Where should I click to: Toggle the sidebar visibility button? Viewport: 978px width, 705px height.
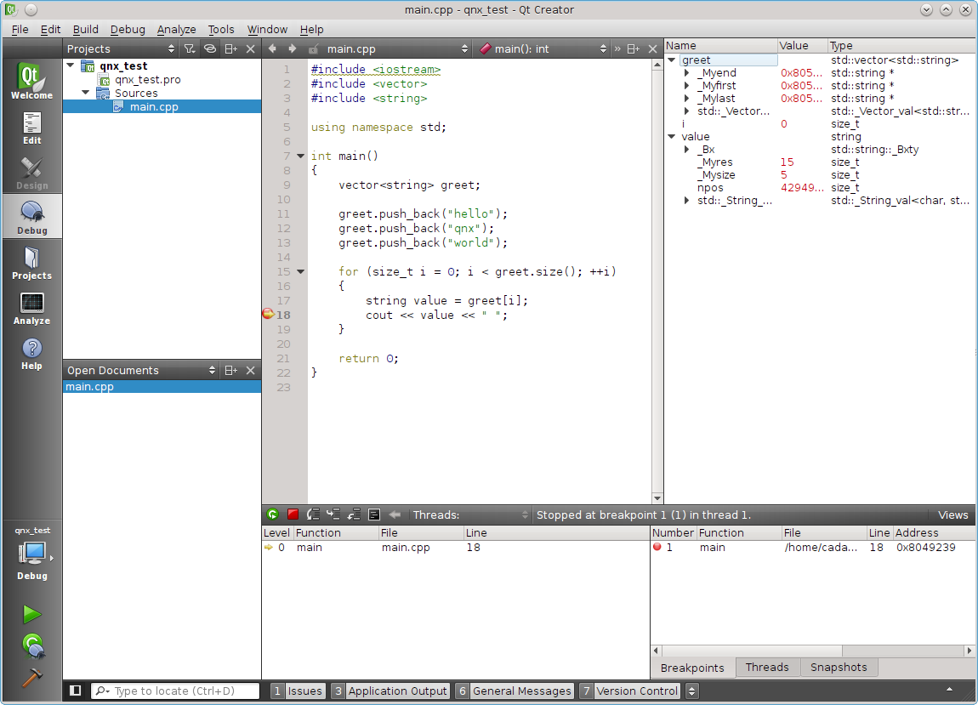click(x=76, y=691)
